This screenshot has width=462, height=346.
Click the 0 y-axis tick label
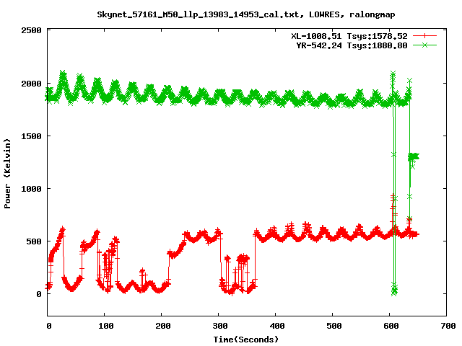click(39, 294)
